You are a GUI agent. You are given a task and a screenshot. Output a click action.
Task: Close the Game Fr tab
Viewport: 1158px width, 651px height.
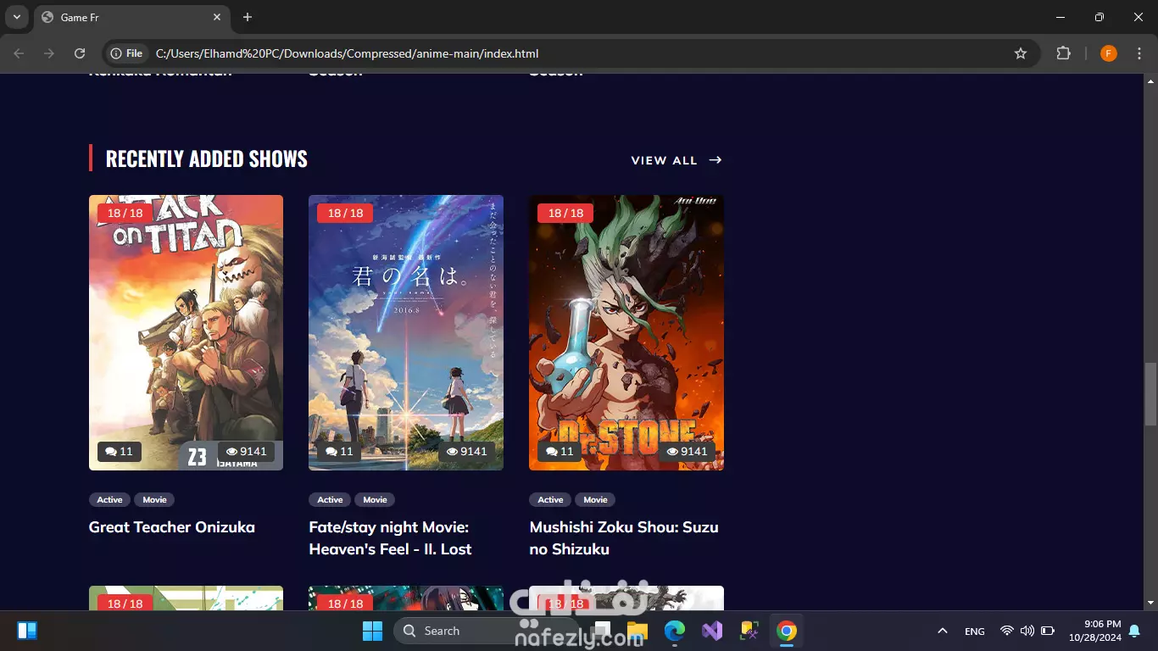217,17
